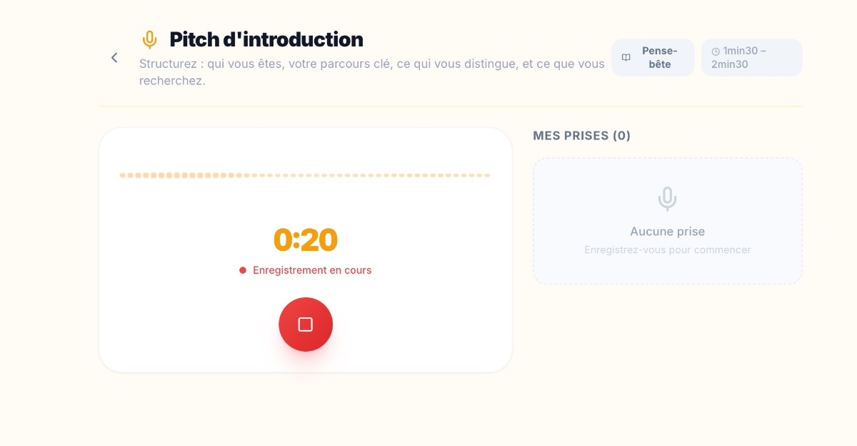Click the clock icon in the duration badge
This screenshot has height=446, width=857.
click(716, 51)
